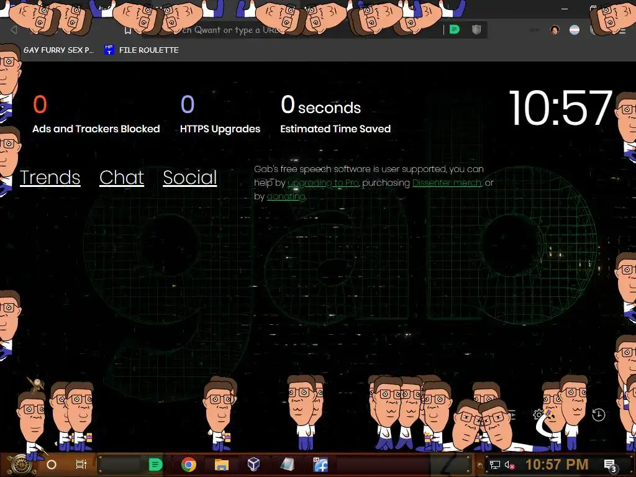Restore down the browser window

(x=593, y=8)
